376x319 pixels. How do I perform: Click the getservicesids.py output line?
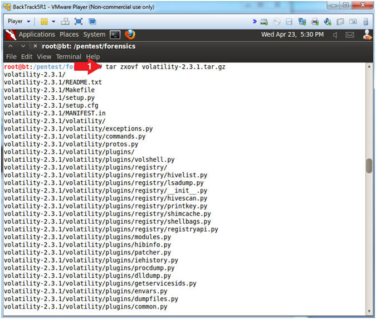(100, 283)
